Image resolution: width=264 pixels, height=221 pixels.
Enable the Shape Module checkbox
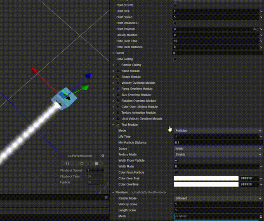point(118,77)
